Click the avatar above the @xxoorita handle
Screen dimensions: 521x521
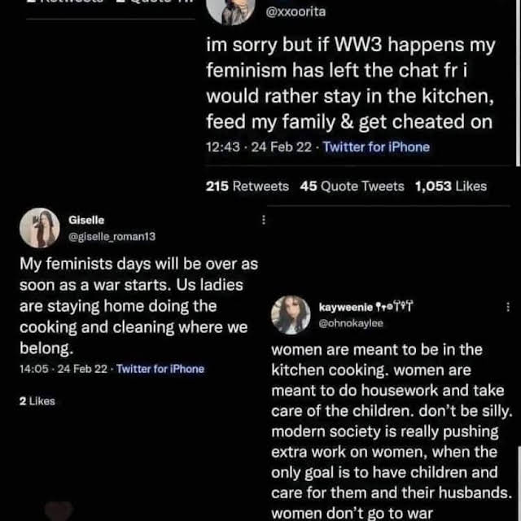click(x=230, y=8)
